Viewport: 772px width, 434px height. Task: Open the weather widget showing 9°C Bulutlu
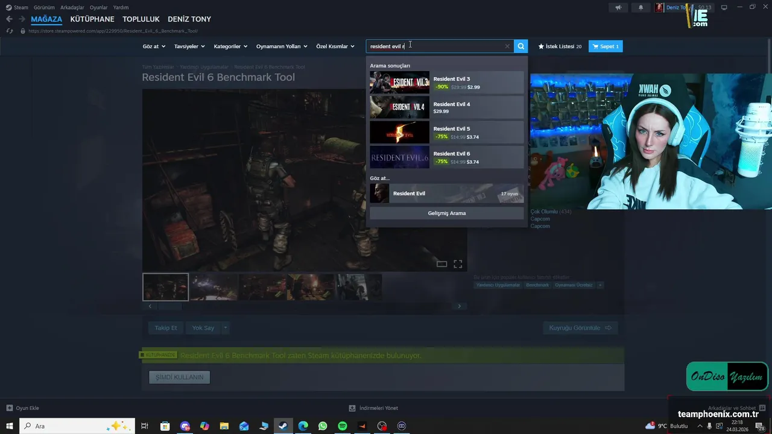[x=666, y=426]
